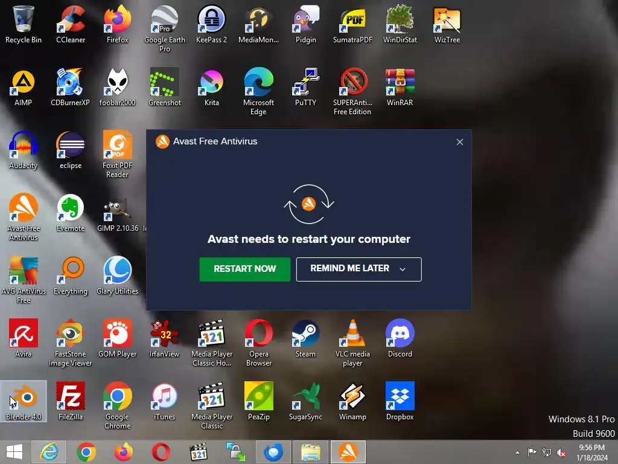This screenshot has height=464, width=618.
Task: Select the Opera Browser desktop icon
Action: 258,343
